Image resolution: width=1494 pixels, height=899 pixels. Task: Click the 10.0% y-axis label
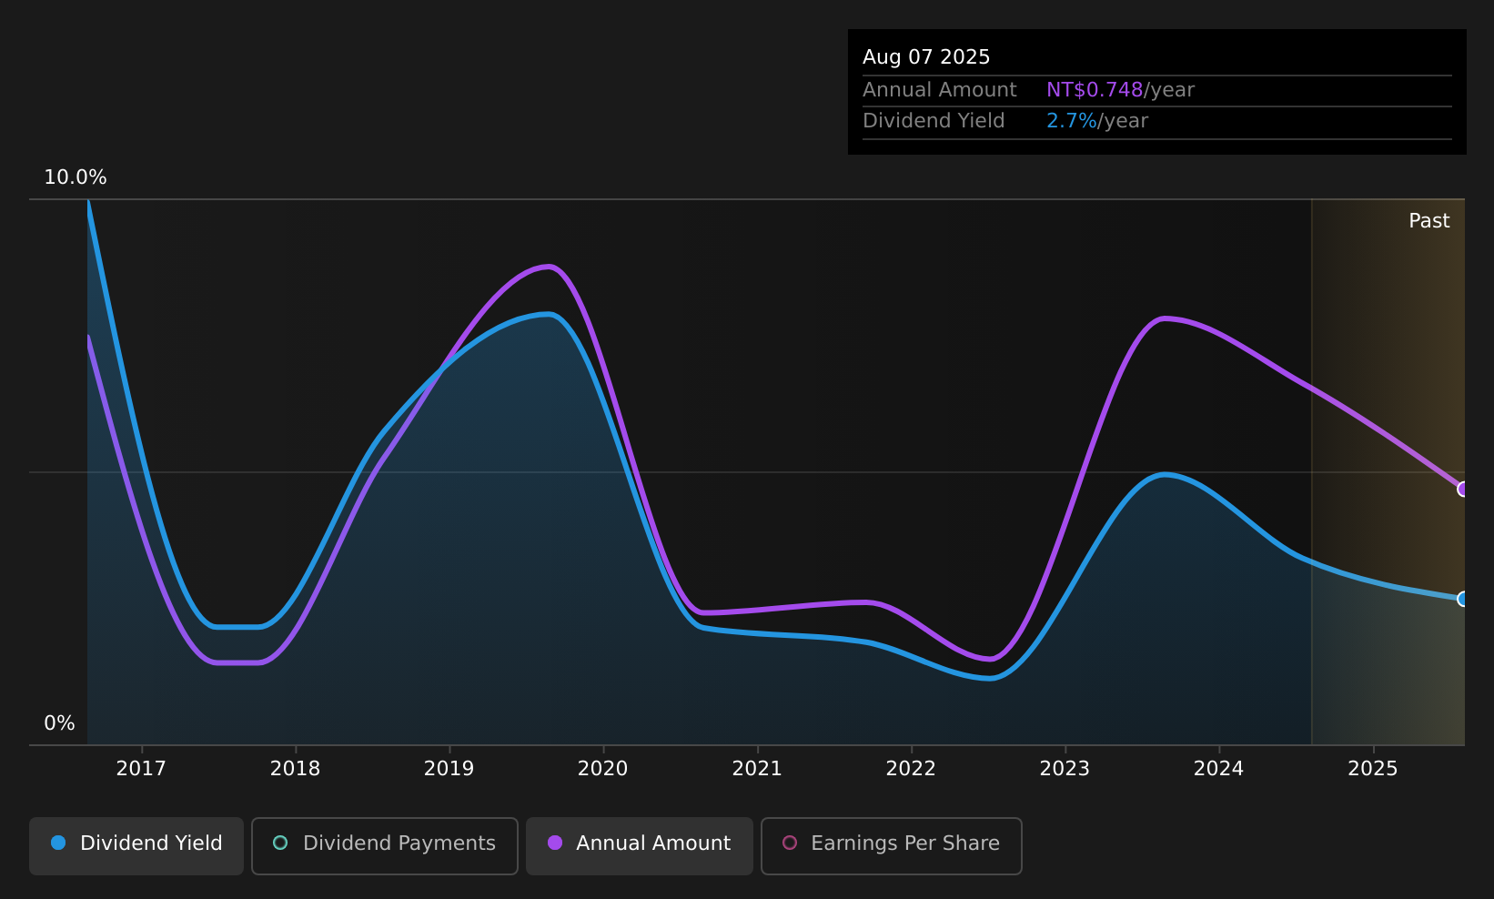(x=76, y=177)
